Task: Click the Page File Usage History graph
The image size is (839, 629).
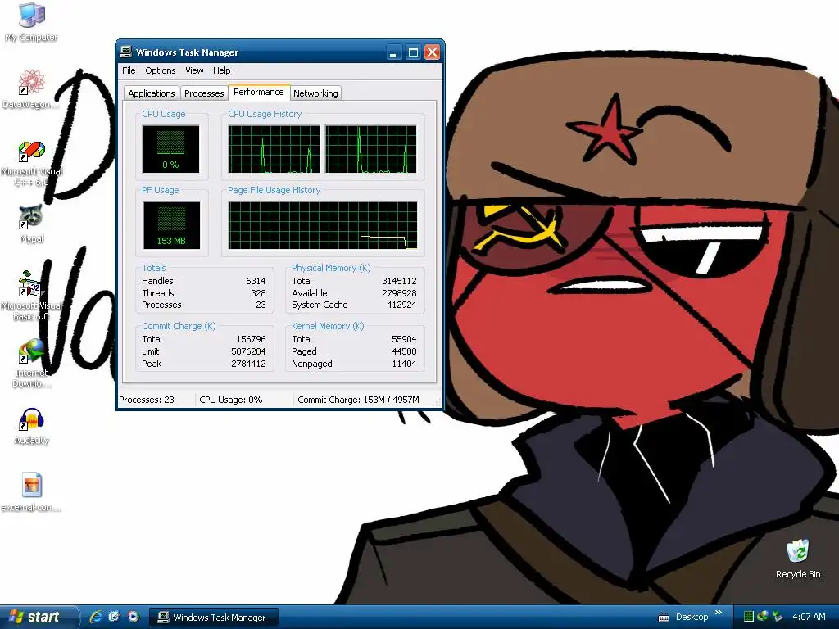Action: pyautogui.click(x=323, y=225)
